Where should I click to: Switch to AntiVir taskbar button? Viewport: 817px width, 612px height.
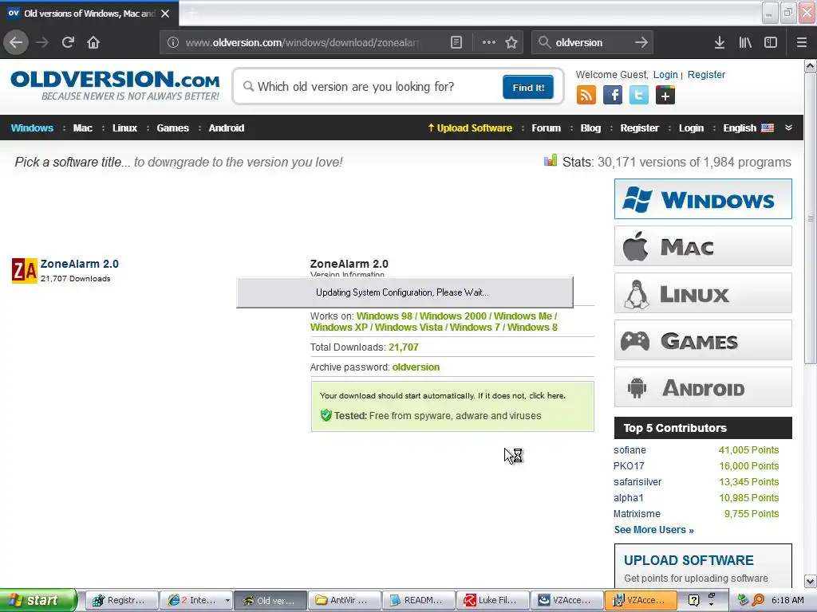pos(345,600)
